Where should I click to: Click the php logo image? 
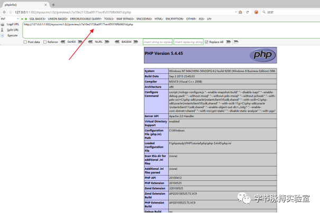[263, 55]
